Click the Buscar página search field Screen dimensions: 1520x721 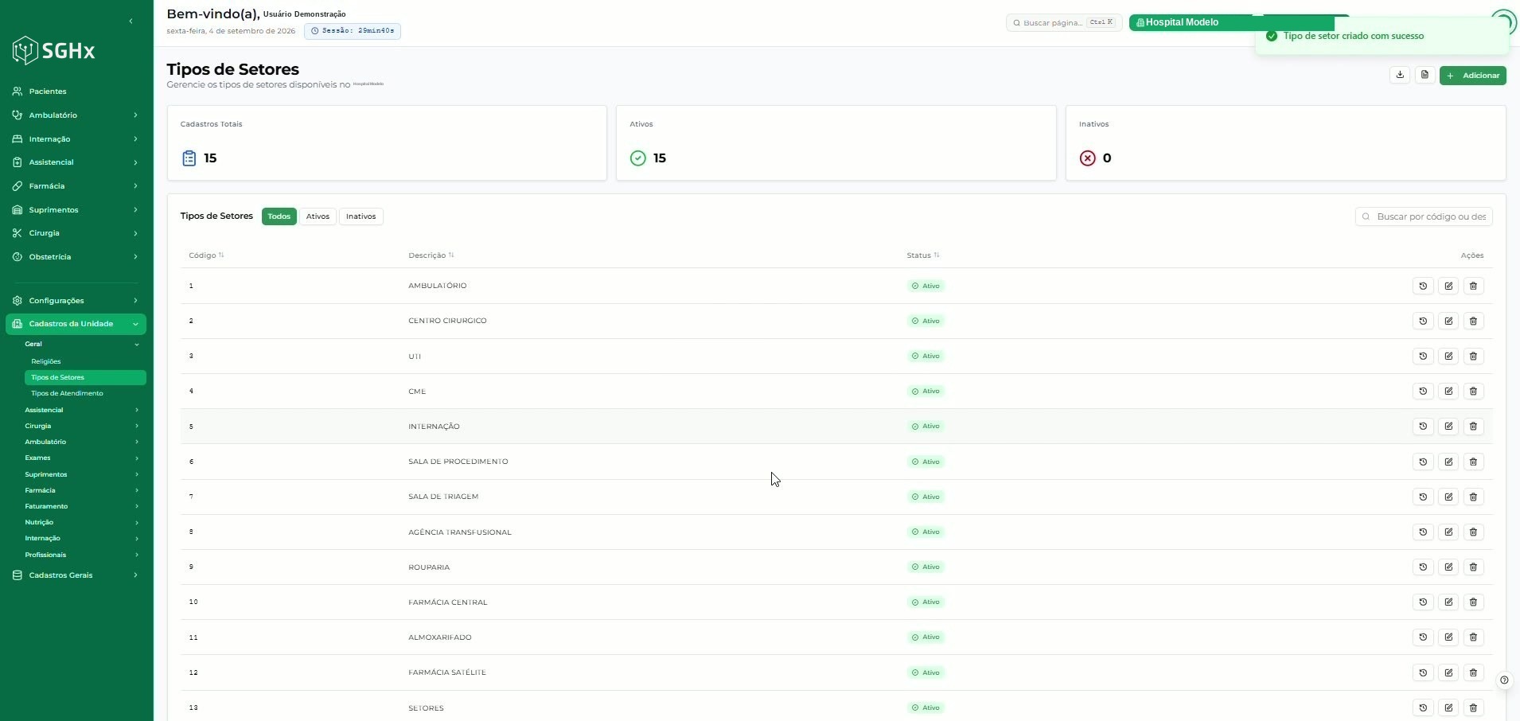coord(1064,22)
